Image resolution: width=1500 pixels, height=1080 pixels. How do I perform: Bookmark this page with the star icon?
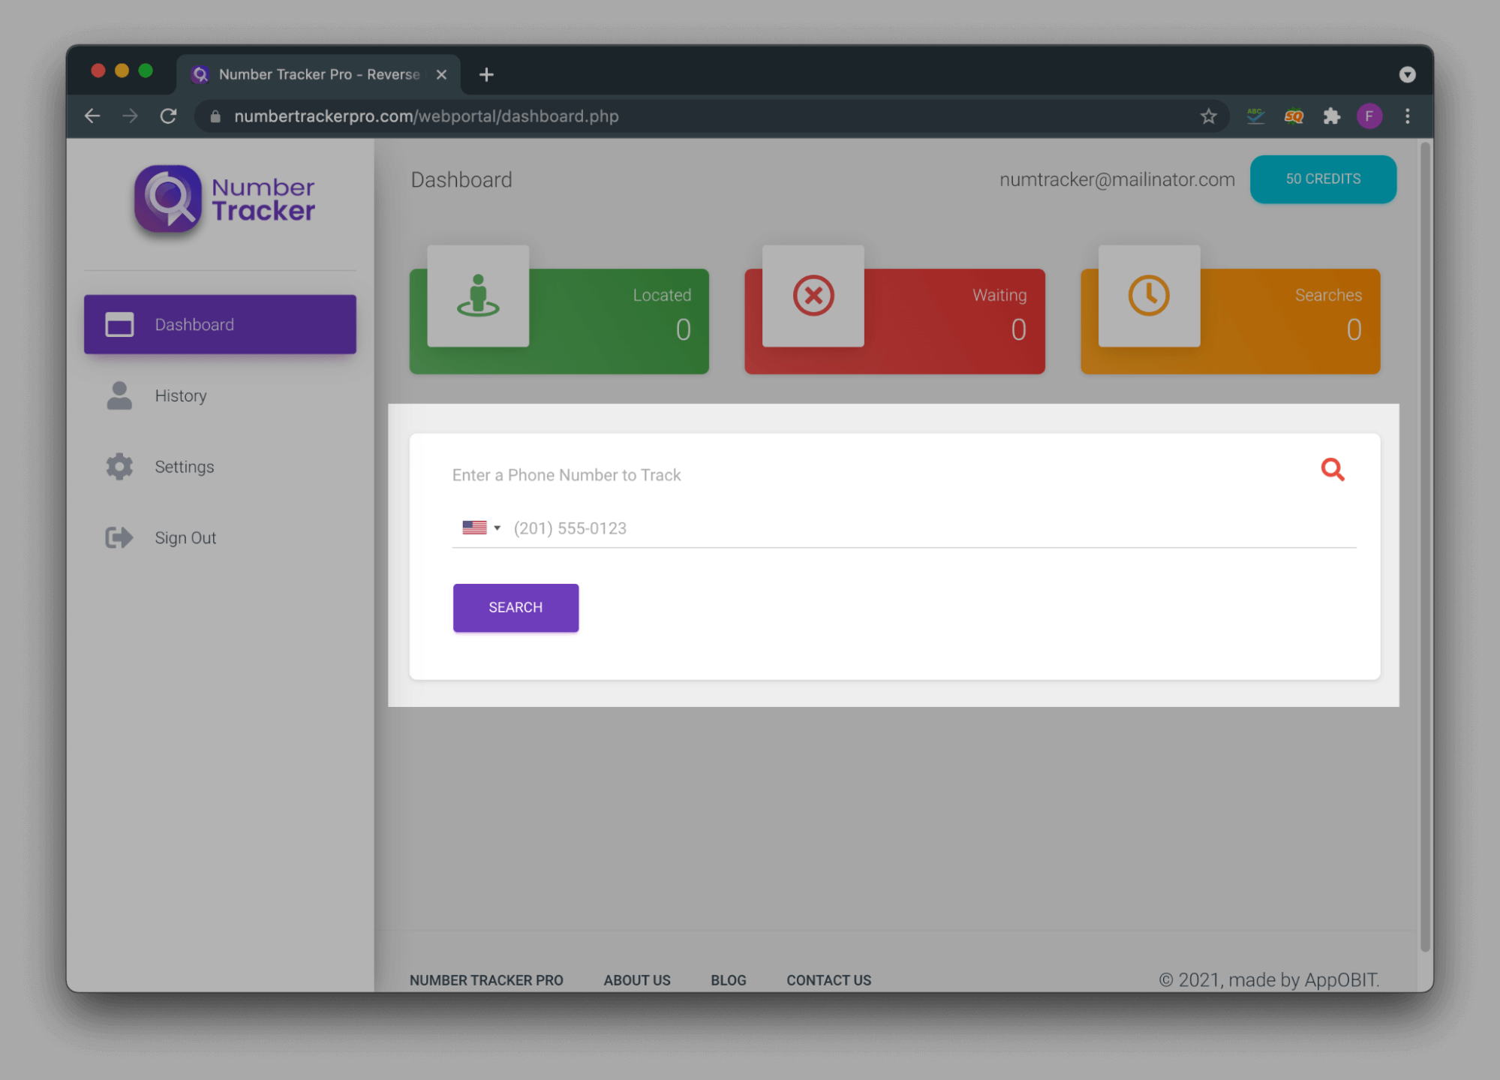pos(1207,116)
